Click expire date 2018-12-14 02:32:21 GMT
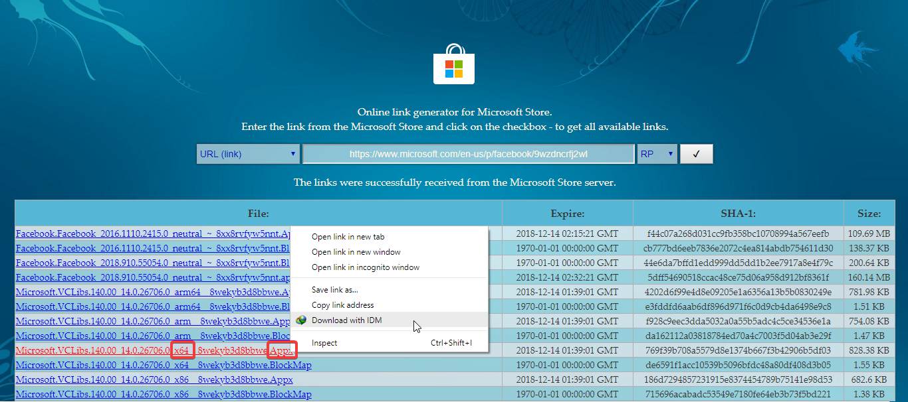Viewport: 908px width, 402px height. [568, 277]
